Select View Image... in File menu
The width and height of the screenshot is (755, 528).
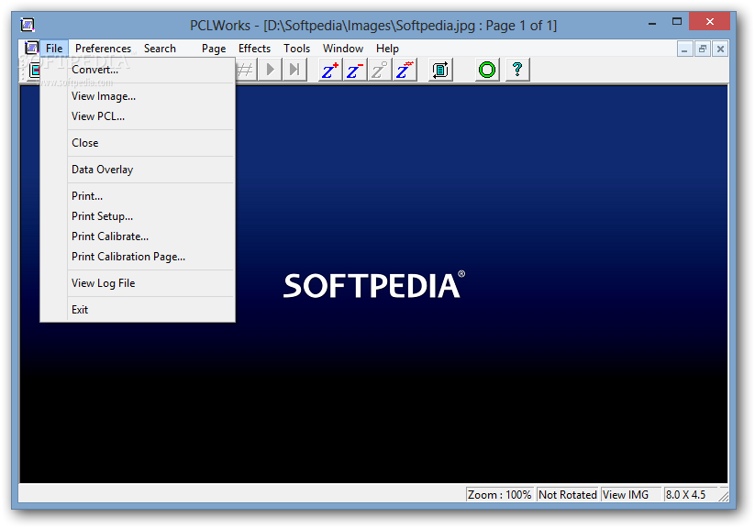138,96
